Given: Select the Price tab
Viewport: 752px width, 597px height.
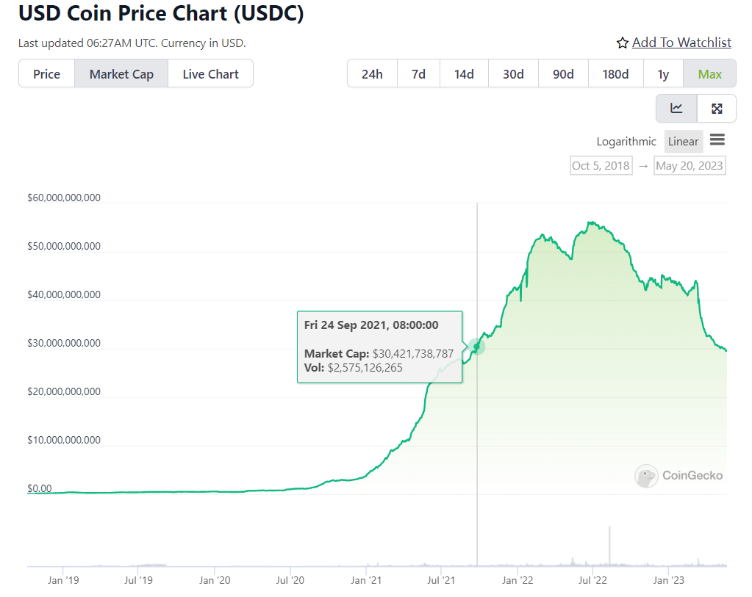Looking at the screenshot, I should 47,74.
